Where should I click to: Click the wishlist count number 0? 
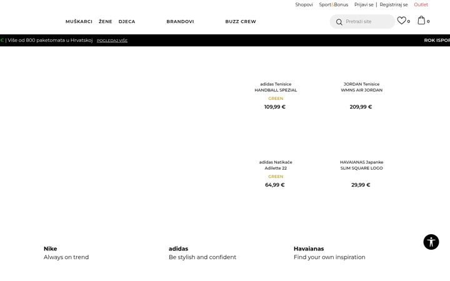408,21
